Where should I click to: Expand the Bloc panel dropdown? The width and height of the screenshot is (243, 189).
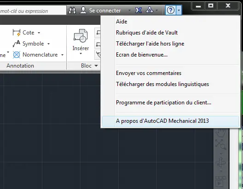click(96, 66)
